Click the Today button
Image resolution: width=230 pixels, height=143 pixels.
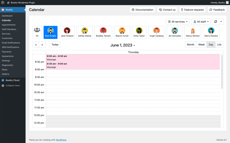(x=55, y=45)
